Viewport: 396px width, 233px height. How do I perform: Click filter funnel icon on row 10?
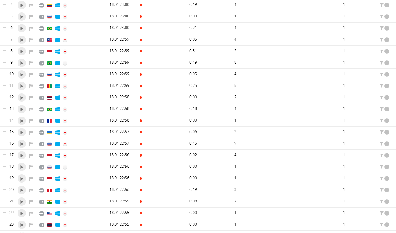[x=381, y=74]
